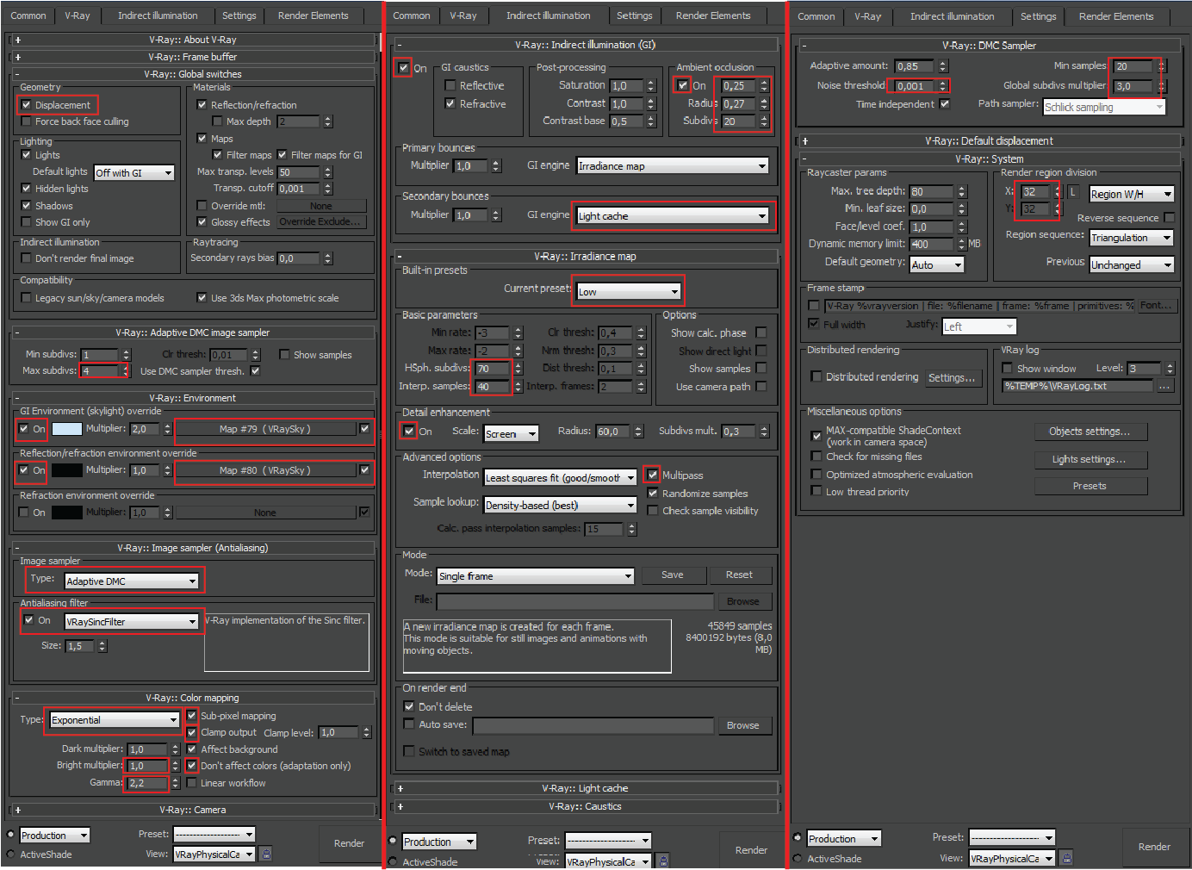The image size is (1192, 870).
Task: Click Save button for irradiance map
Action: [673, 575]
